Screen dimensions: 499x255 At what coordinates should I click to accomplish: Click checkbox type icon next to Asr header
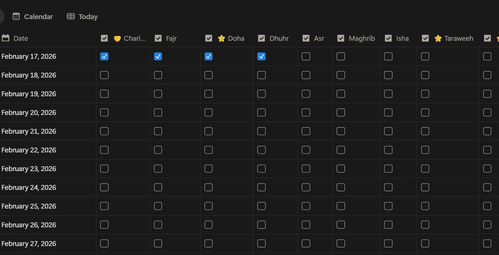coord(306,38)
